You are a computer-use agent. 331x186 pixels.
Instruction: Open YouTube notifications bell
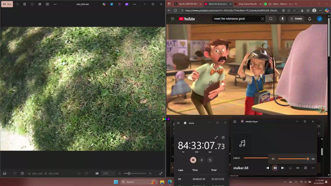(x=310, y=19)
